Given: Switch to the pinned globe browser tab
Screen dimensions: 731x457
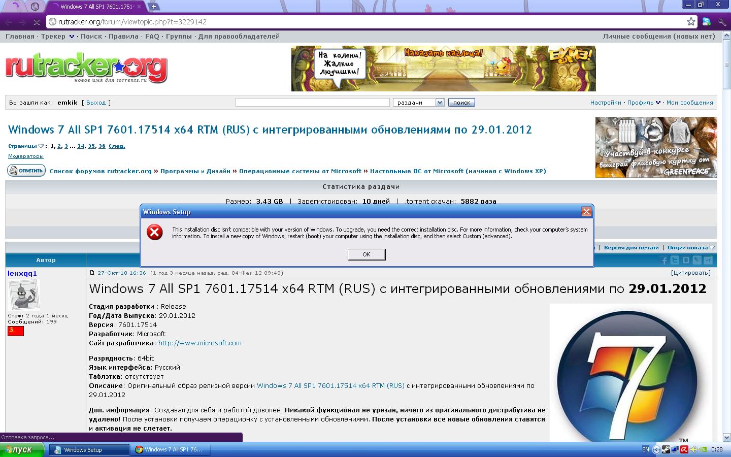Looking at the screenshot, I should 35,7.
